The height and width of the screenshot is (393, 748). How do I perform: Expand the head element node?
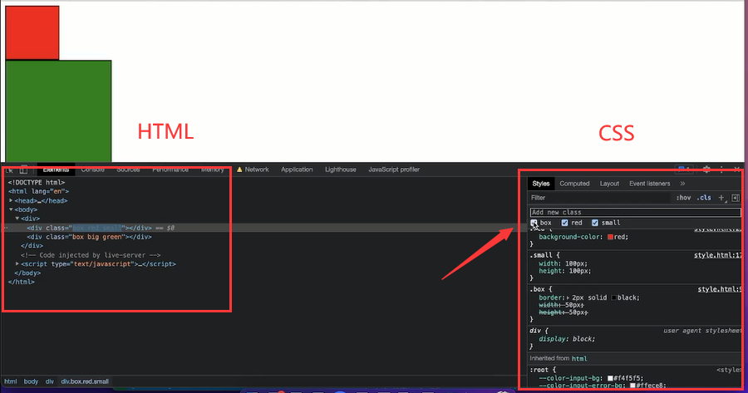pos(11,201)
